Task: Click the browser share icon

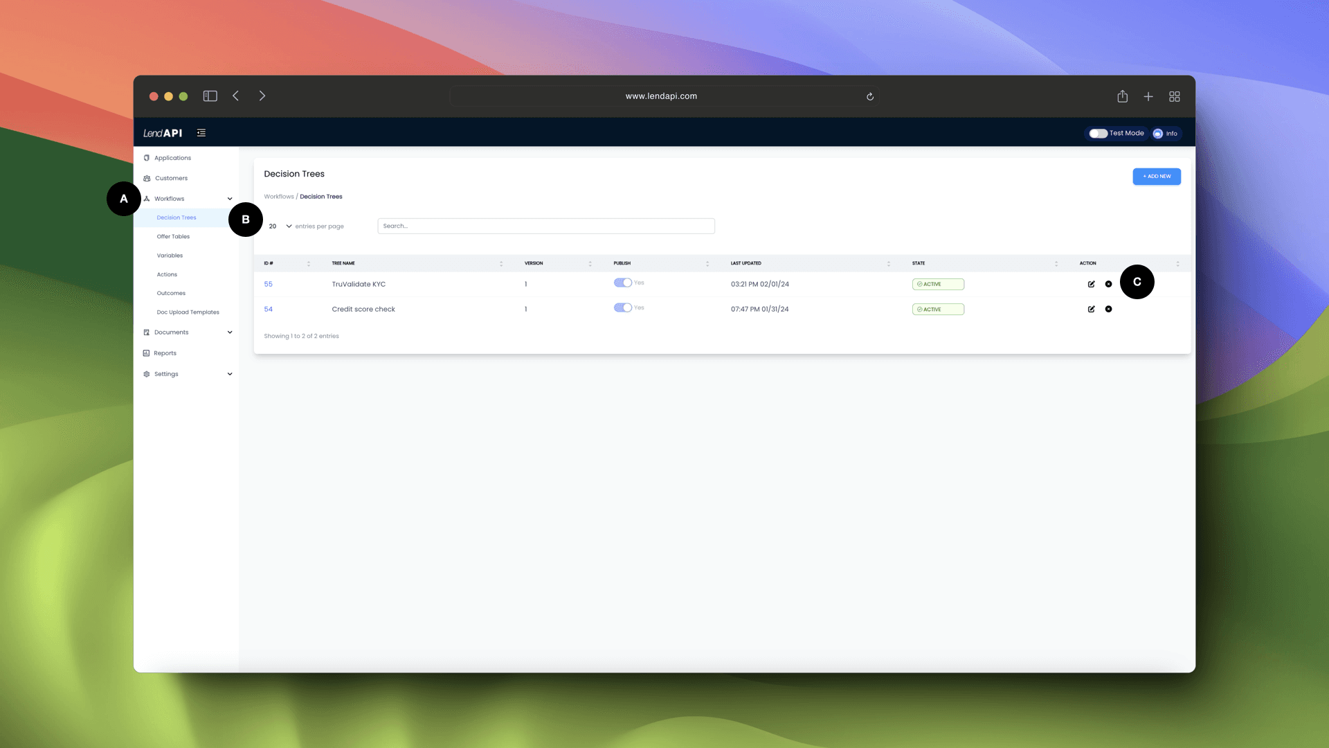Action: point(1122,96)
